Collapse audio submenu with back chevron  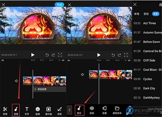pyautogui.click(x=70, y=110)
